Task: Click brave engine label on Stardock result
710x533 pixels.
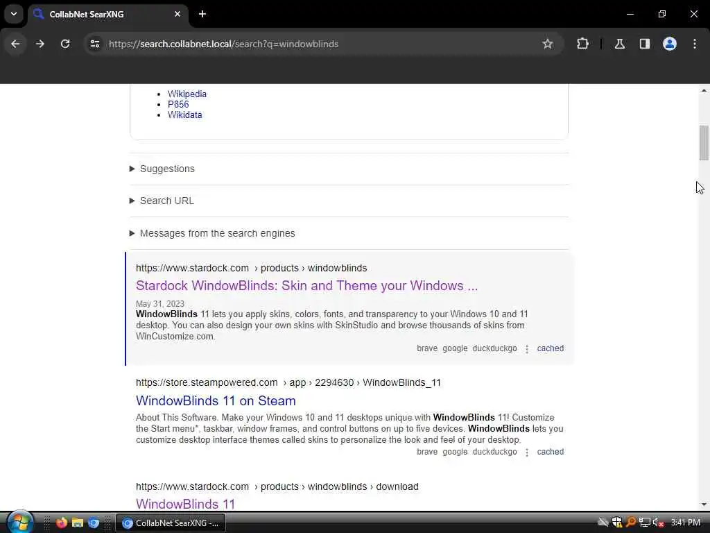Action: coord(427,348)
